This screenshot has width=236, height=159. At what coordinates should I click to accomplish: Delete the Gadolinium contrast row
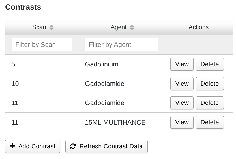(x=209, y=64)
